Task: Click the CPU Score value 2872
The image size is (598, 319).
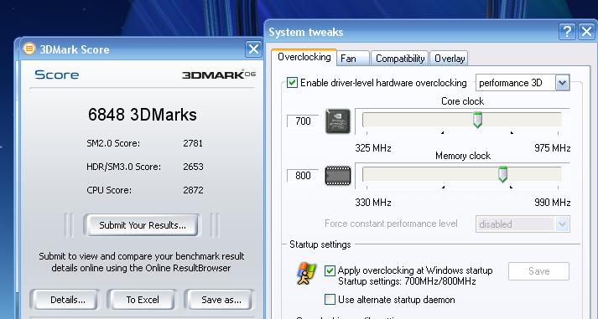Action: point(193,190)
